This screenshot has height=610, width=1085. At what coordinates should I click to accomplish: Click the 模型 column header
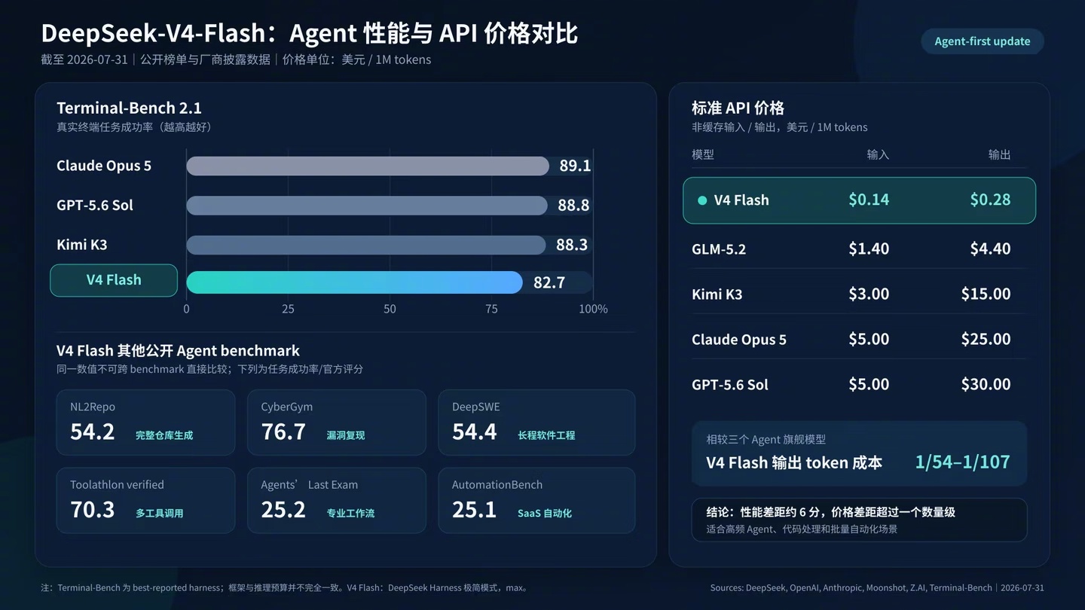(x=703, y=154)
